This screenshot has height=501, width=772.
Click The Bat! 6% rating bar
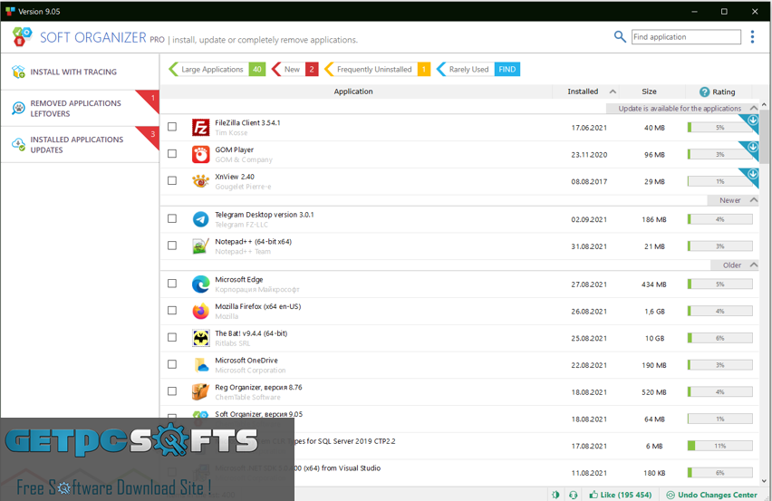(719, 338)
